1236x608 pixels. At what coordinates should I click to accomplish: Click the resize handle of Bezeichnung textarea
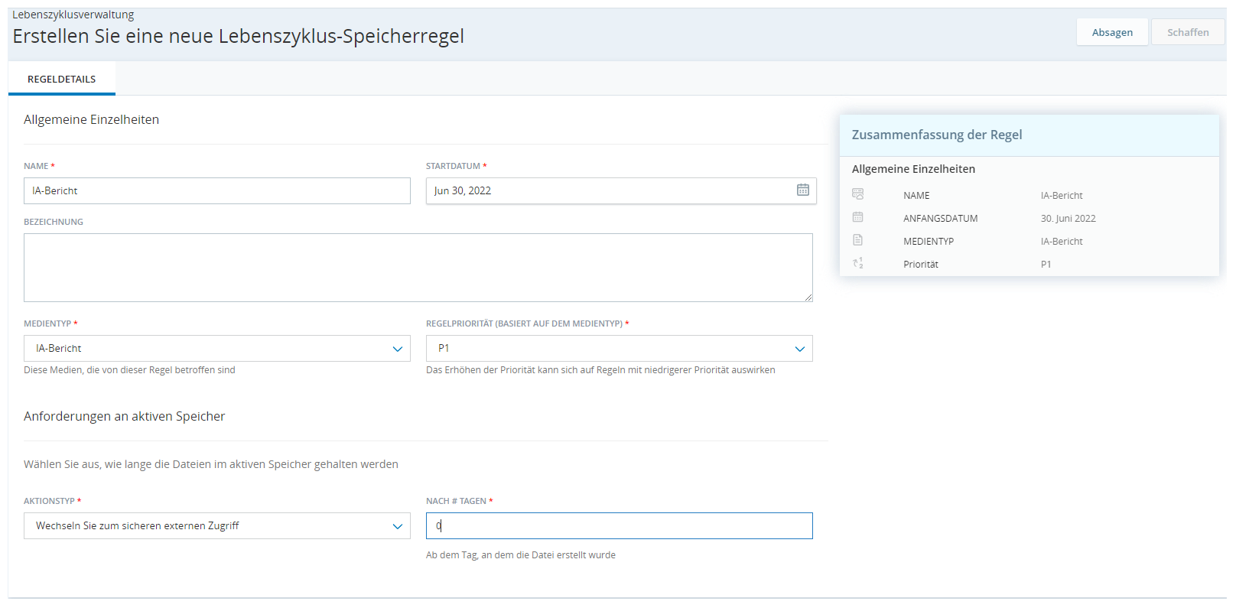point(808,297)
